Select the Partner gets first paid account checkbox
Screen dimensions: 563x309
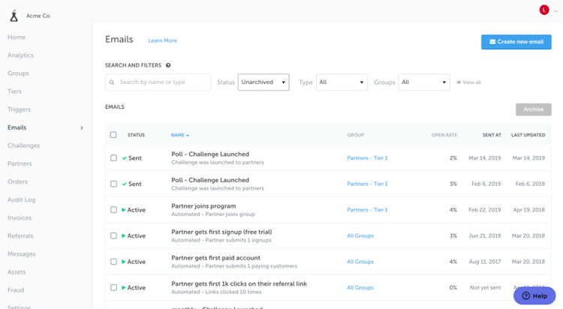coord(113,262)
